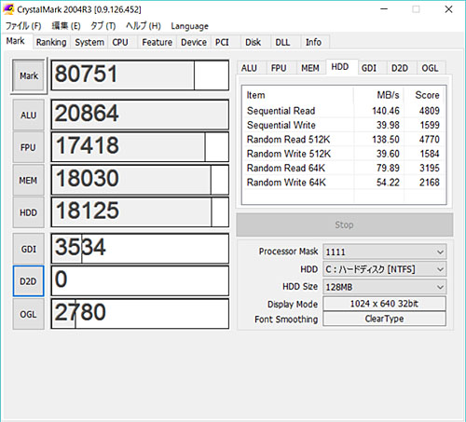The image size is (466, 422).
Task: Start the ALU benchmark button
Action: point(29,115)
